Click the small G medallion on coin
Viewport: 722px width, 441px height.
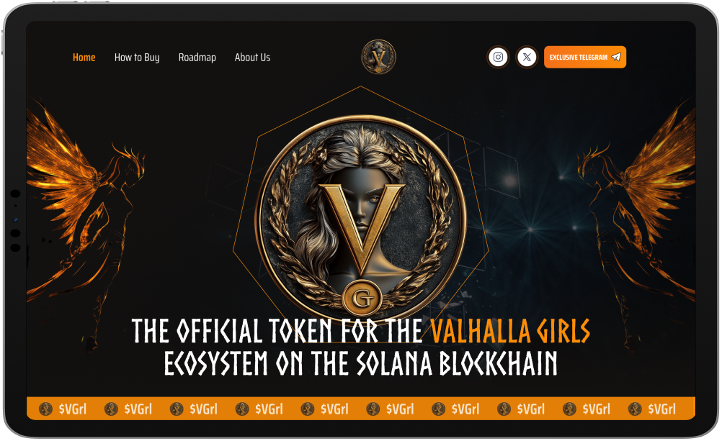[362, 299]
